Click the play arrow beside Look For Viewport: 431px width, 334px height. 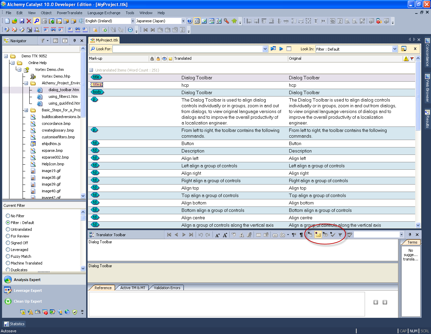point(281,49)
